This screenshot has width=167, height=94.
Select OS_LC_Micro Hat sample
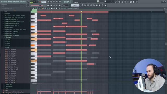point(11,58)
